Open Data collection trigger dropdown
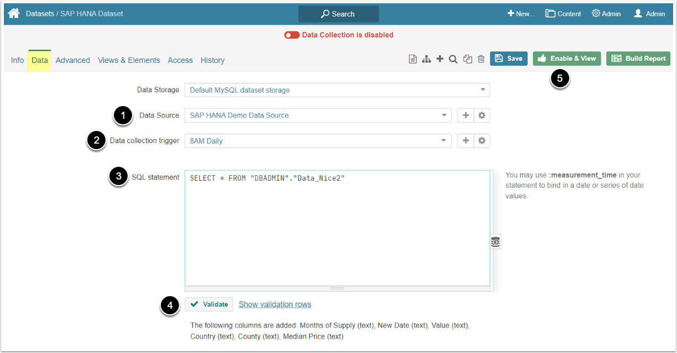 [x=318, y=141]
